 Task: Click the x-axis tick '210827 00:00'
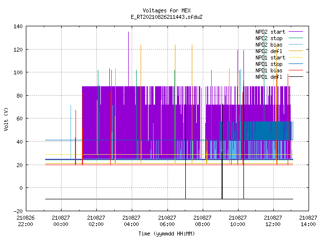click(61, 221)
